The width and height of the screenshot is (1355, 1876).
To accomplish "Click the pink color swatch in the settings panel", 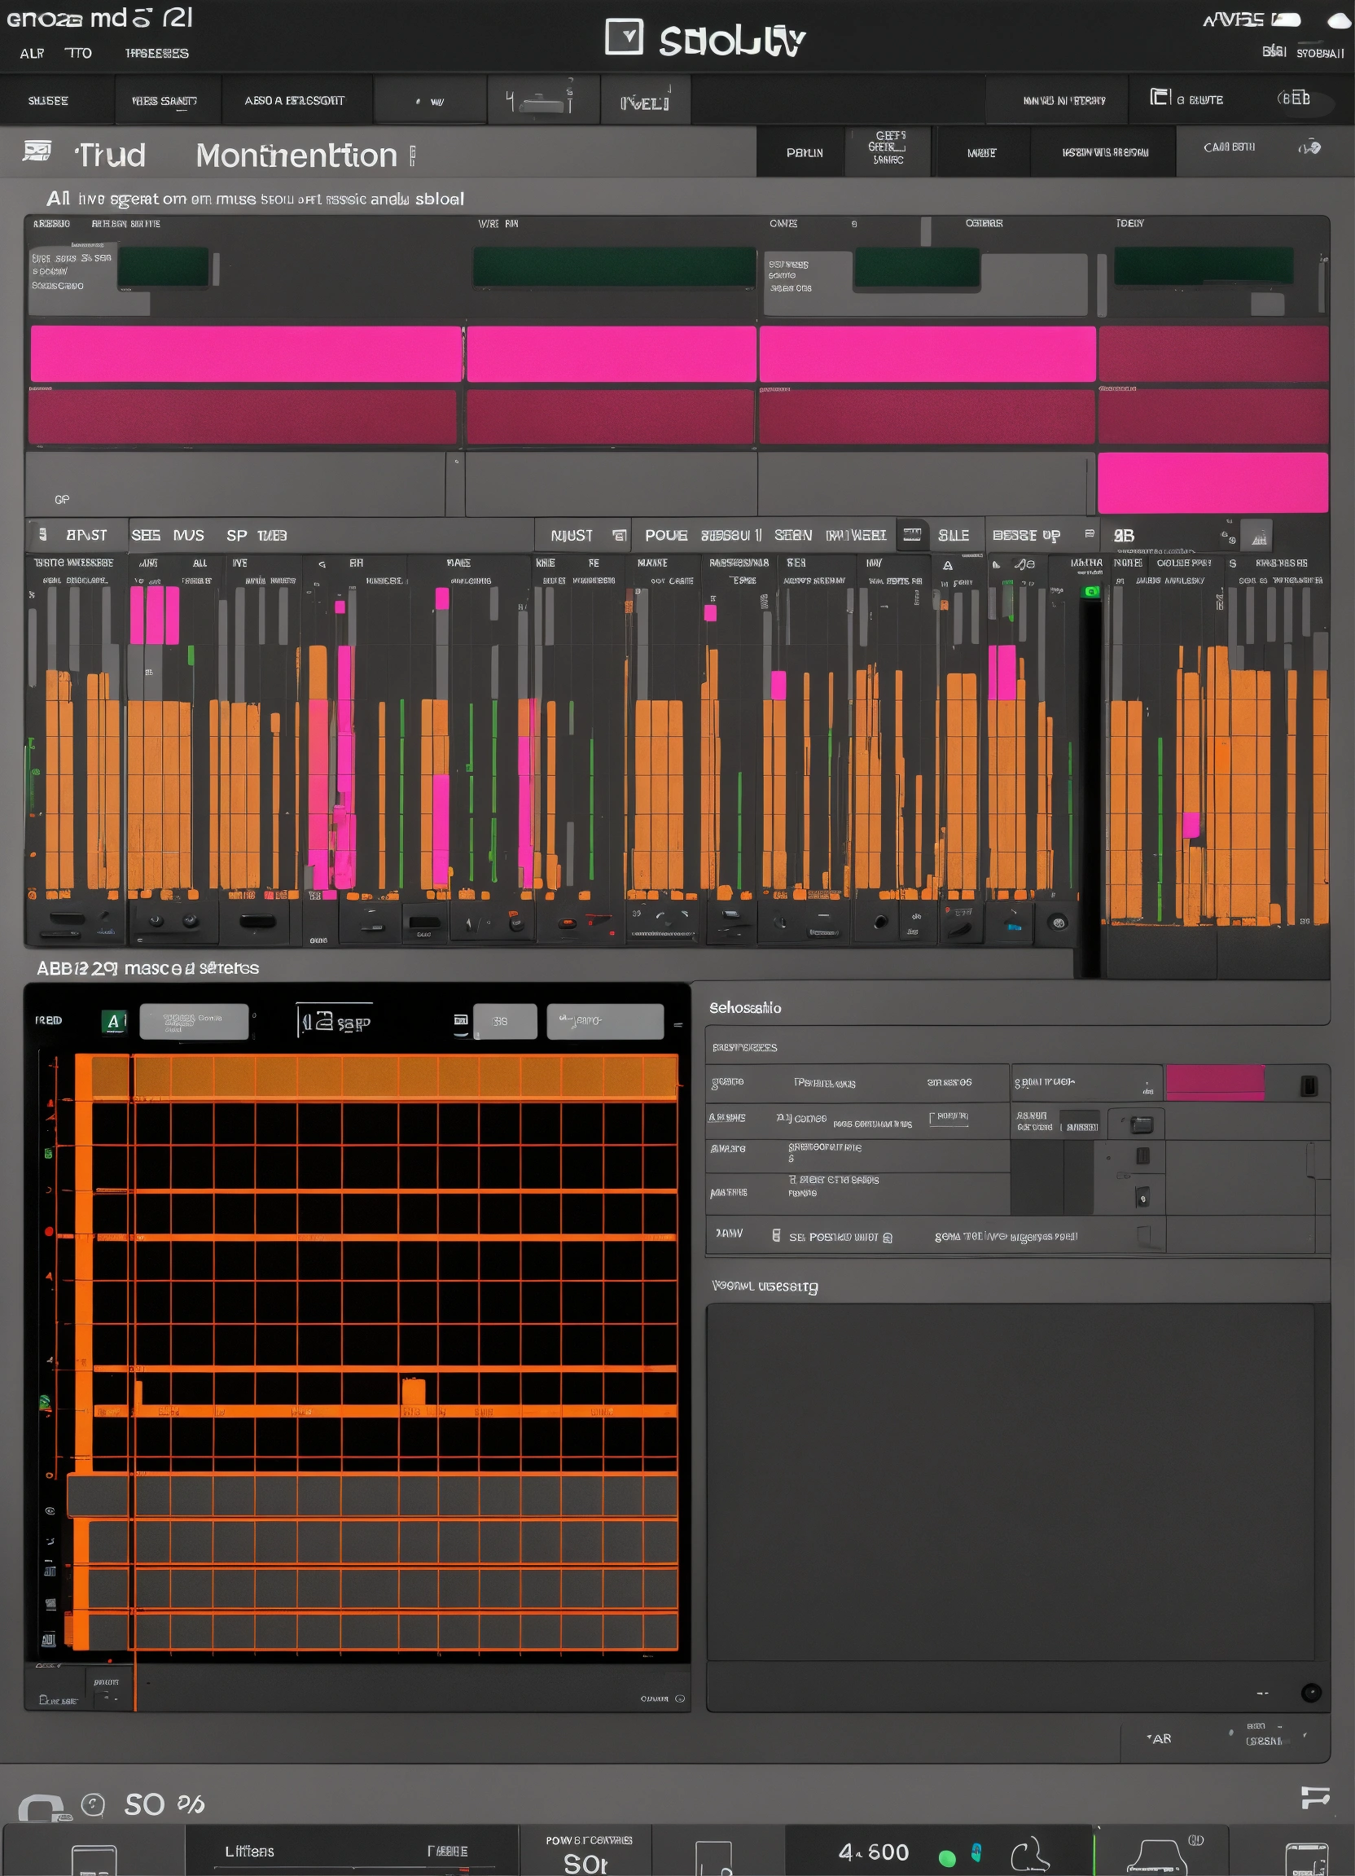I will point(1213,1083).
